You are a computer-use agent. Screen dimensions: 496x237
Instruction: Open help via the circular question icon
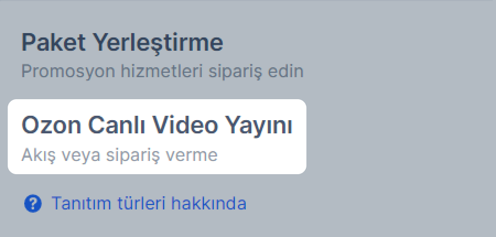[33, 203]
